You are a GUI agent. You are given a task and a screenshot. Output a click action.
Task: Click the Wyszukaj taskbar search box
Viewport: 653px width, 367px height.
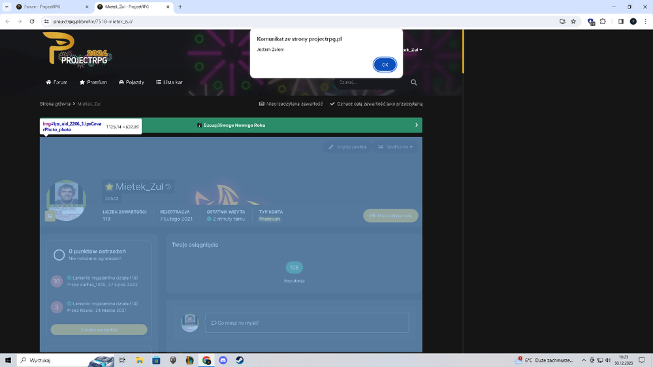pos(65,360)
